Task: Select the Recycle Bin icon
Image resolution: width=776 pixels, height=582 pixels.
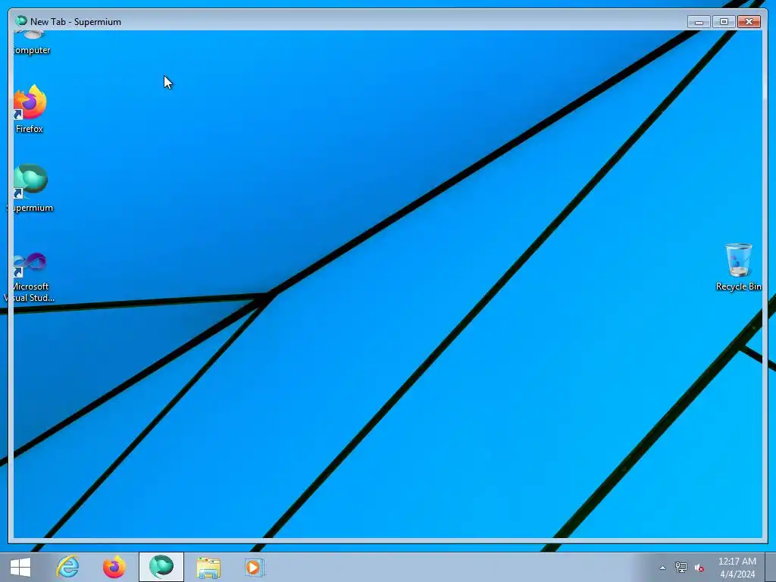Action: point(738,267)
